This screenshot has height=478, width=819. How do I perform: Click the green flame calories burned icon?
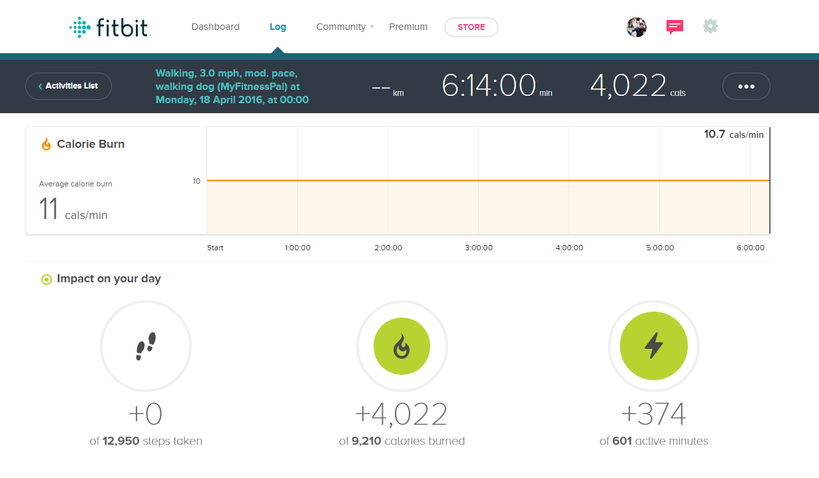click(x=402, y=346)
